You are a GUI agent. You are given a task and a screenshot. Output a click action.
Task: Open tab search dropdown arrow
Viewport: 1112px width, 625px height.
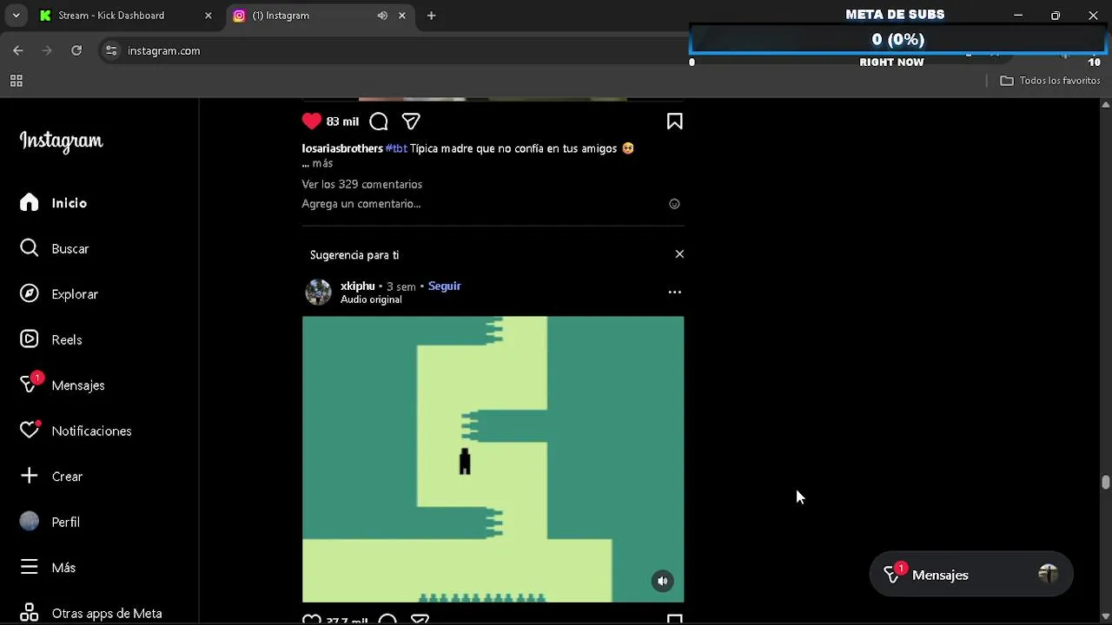coord(16,16)
